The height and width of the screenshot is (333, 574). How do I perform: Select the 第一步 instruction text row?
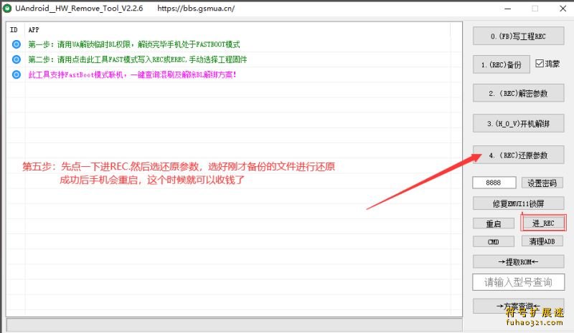tap(134, 44)
